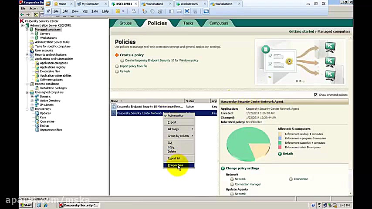
Task: Expand the IP subnets node
Action: pyautogui.click(x=32, y=105)
